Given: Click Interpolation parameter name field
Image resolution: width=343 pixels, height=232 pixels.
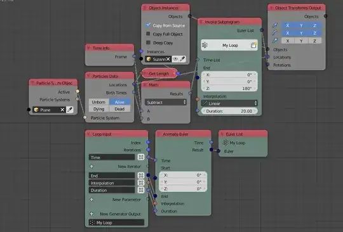Looking at the screenshot, I should 112,183.
